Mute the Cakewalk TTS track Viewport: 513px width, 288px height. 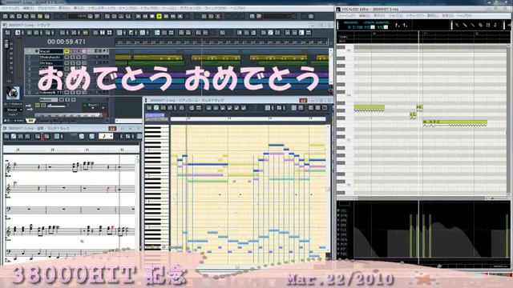pos(67,93)
